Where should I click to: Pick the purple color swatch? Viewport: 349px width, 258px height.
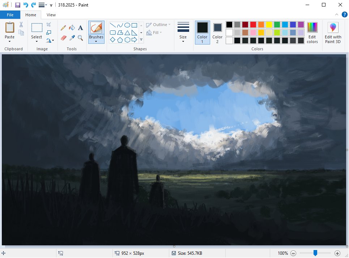[x=301, y=25]
